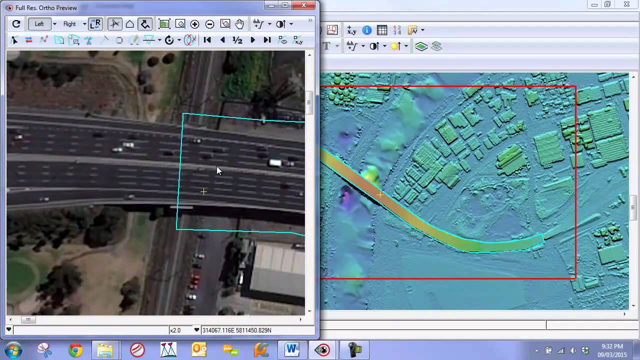Click x,y coordinate icon in Ortho Preview
This screenshot has width=640, height=360.
coord(298,40)
